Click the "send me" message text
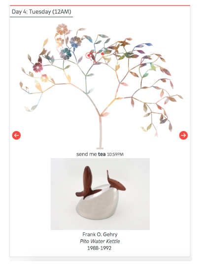Screen dimensions: 201x264 (87, 154)
